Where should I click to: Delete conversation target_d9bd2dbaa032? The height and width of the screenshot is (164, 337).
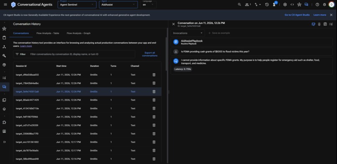154,75
